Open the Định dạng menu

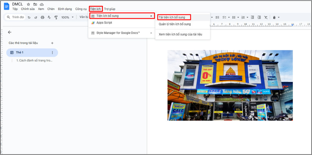click(x=65, y=9)
